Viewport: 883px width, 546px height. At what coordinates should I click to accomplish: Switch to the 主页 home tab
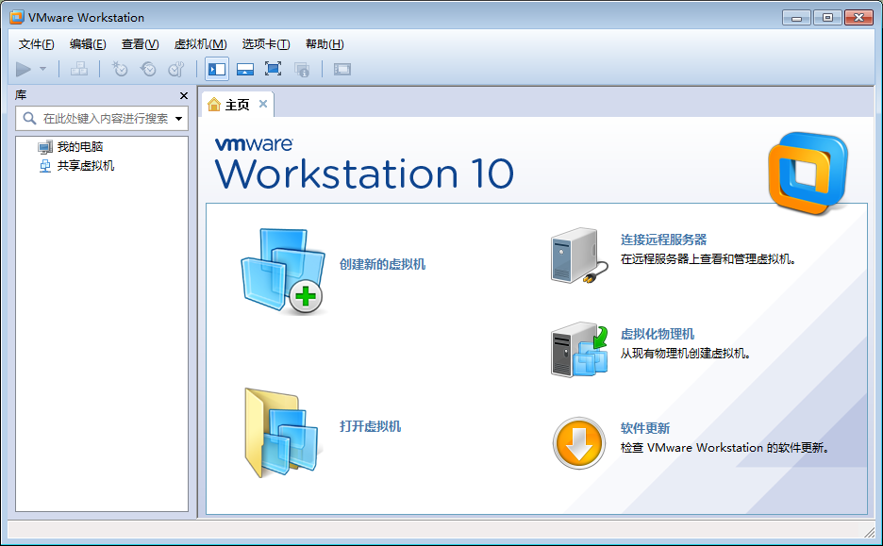click(x=237, y=105)
